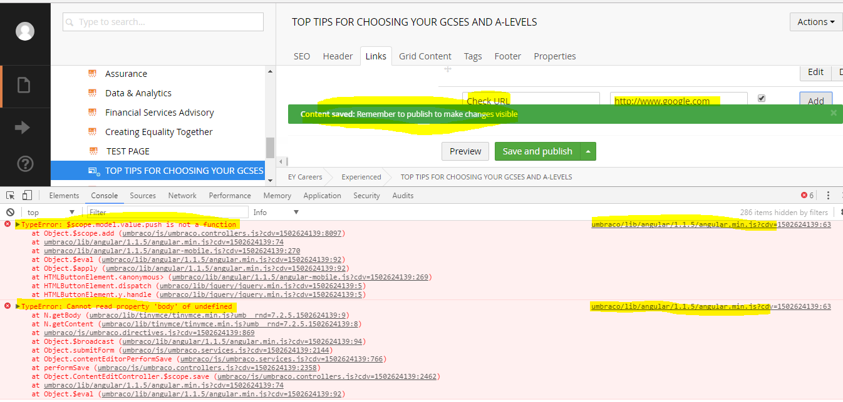
Task: Open the Content section document icon
Action: click(24, 85)
